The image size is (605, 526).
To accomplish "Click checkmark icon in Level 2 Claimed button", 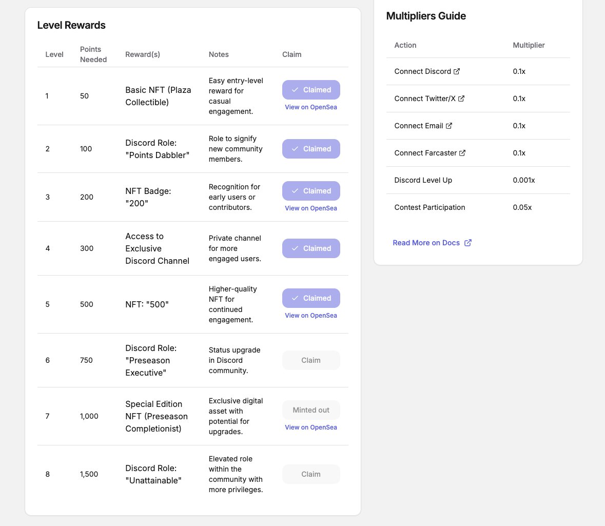I will pyautogui.click(x=295, y=149).
